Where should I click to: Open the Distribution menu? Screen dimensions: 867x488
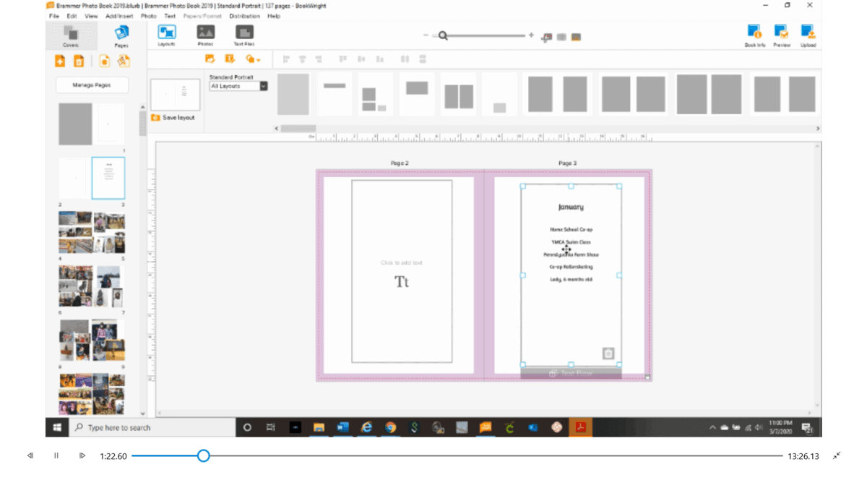point(244,15)
